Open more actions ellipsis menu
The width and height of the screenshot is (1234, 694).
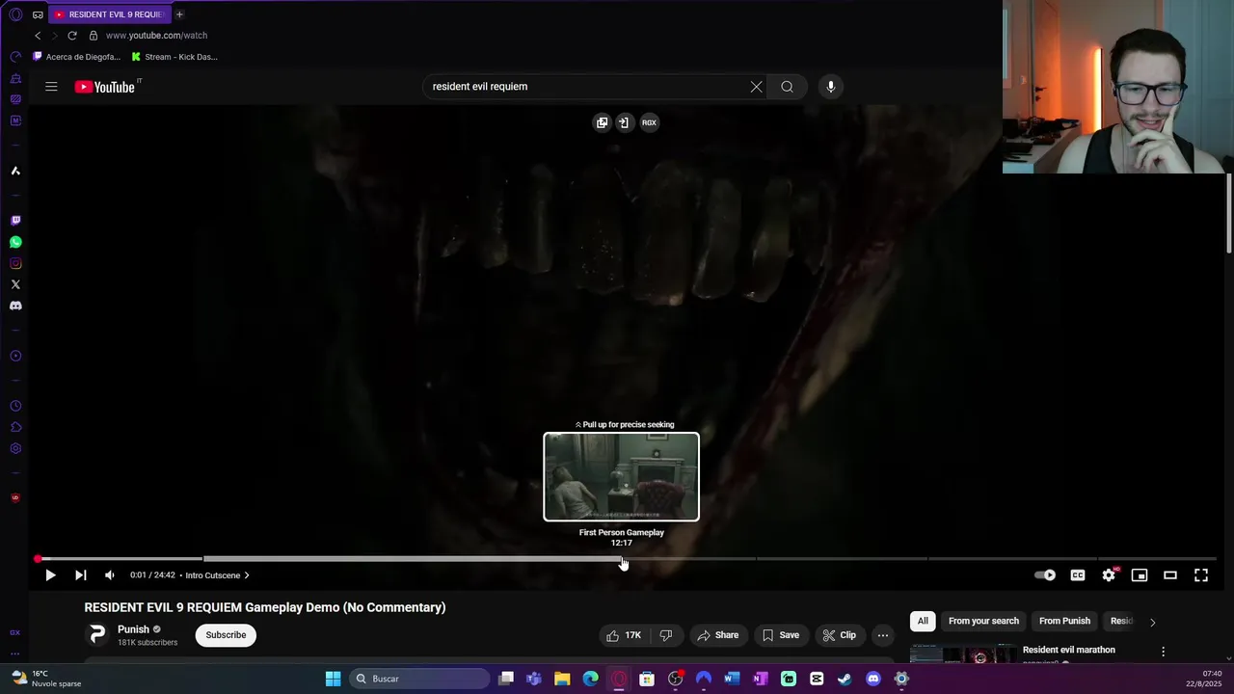click(882, 635)
